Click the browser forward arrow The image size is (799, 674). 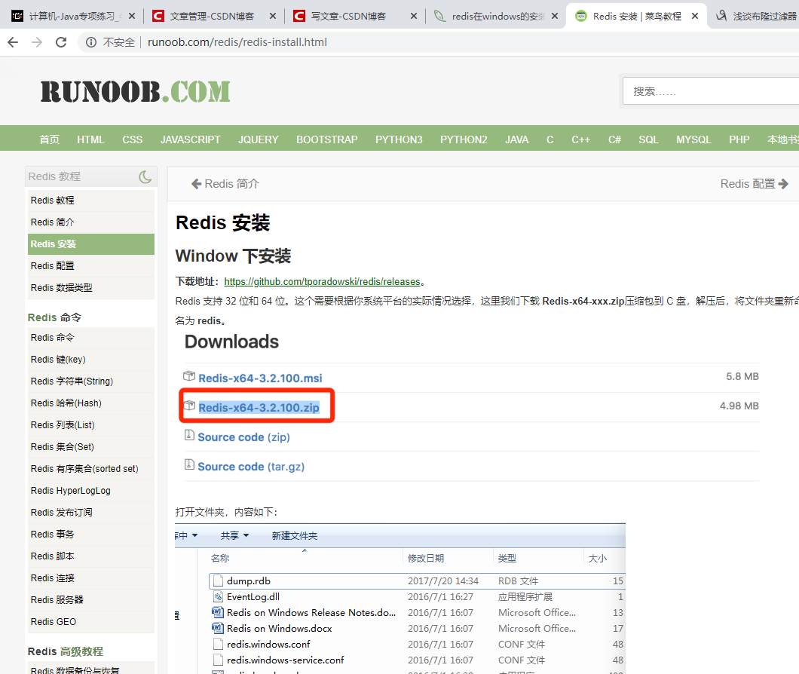(37, 42)
